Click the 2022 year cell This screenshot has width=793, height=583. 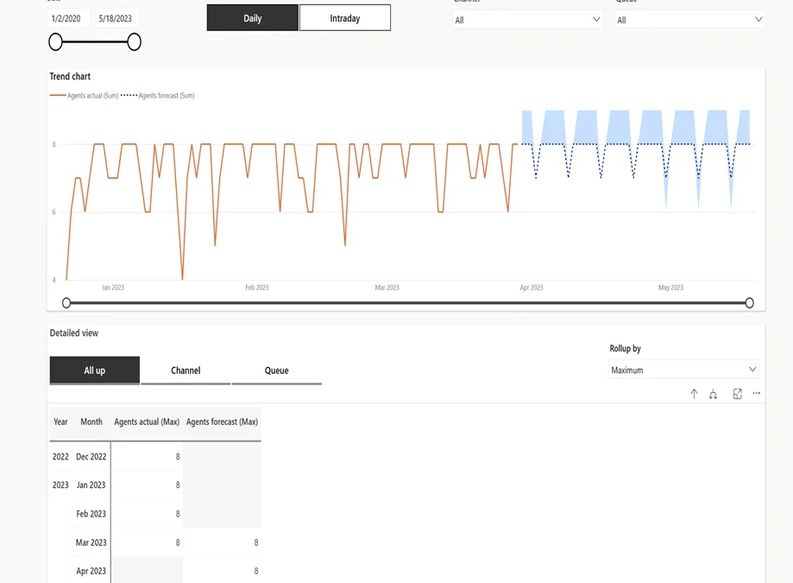tap(60, 457)
